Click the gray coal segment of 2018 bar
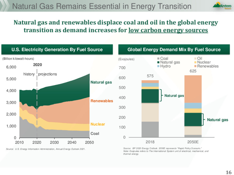 pos(150,129)
